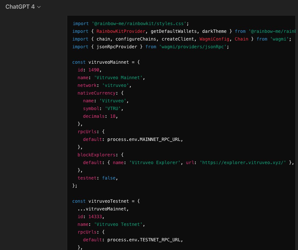Click the Chain type import identifier
This screenshot has height=250, width=298.
[241, 39]
